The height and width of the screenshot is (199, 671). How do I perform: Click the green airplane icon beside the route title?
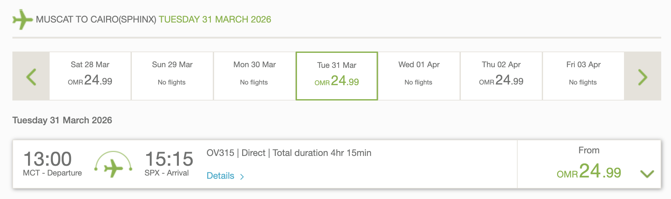pos(22,19)
